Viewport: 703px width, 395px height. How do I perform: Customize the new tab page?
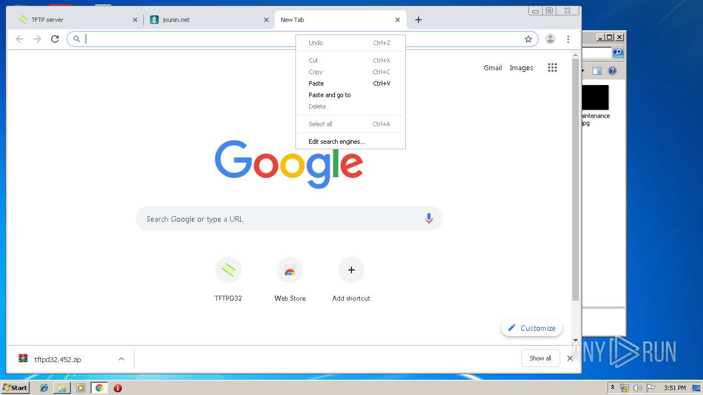pyautogui.click(x=532, y=328)
